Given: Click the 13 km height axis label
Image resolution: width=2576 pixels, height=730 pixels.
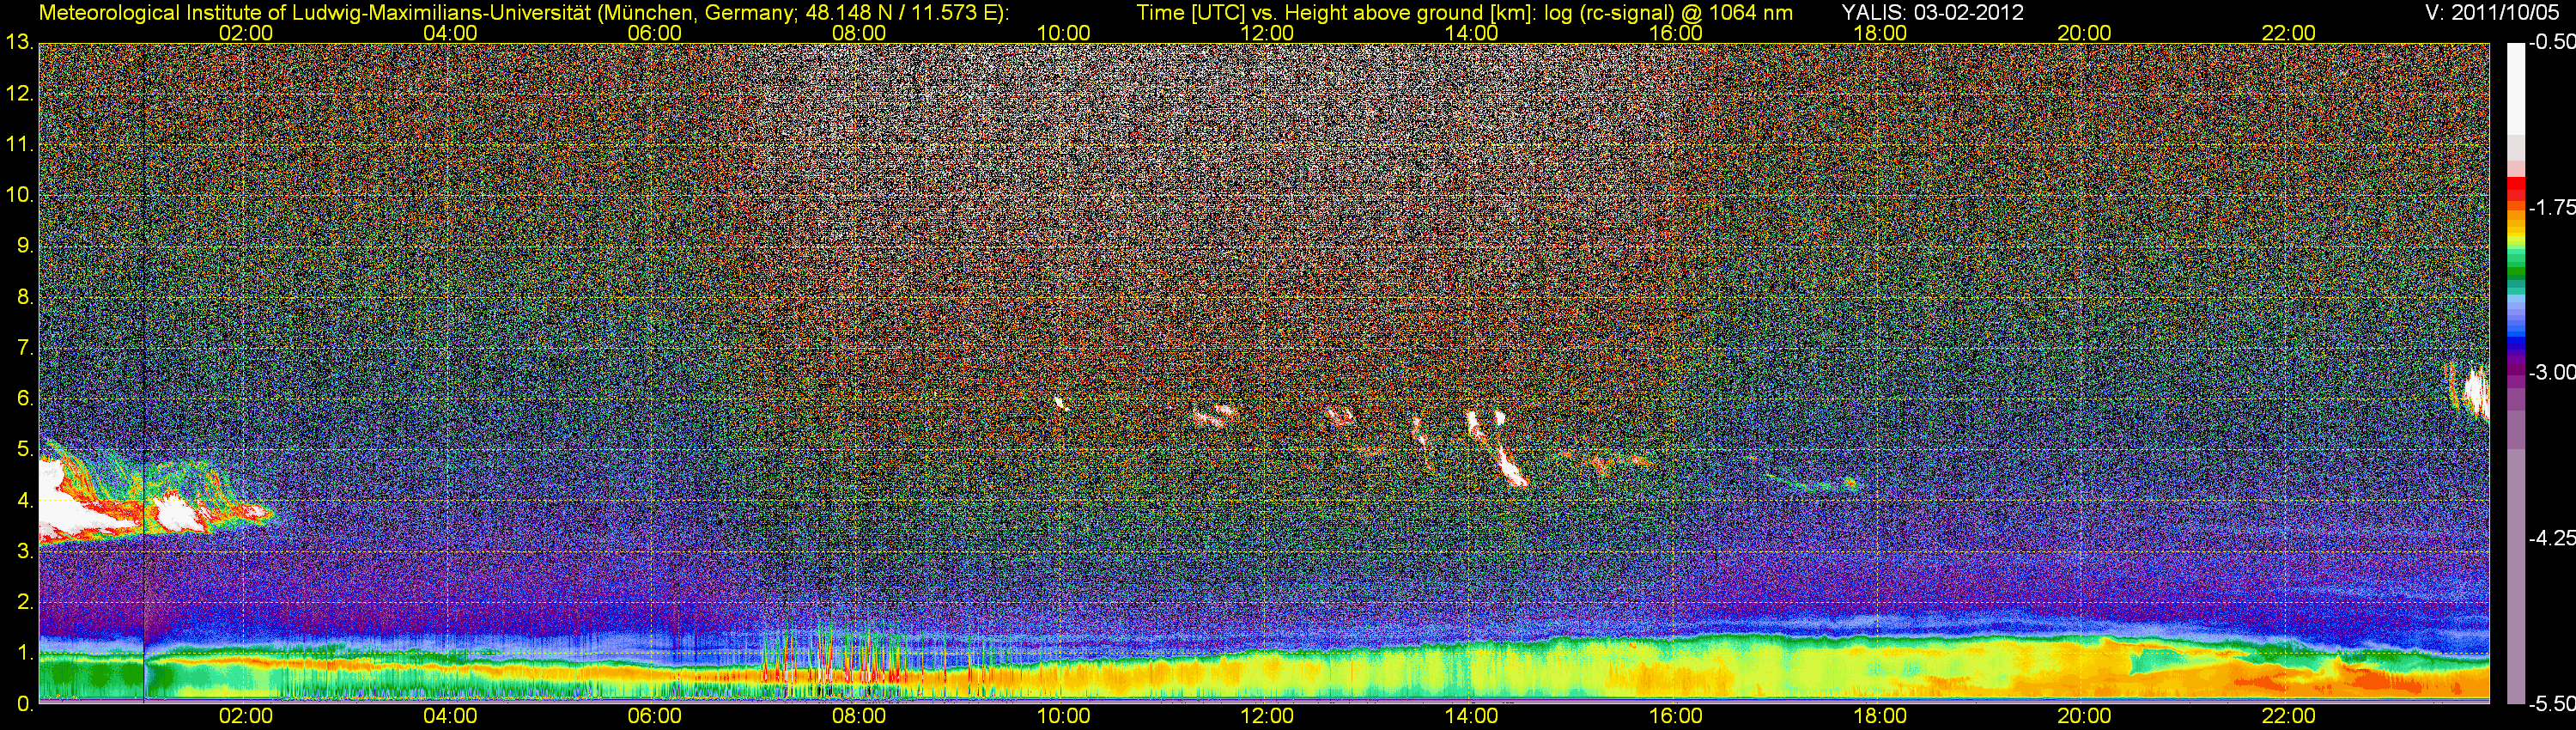Looking at the screenshot, I should pos(19,42).
